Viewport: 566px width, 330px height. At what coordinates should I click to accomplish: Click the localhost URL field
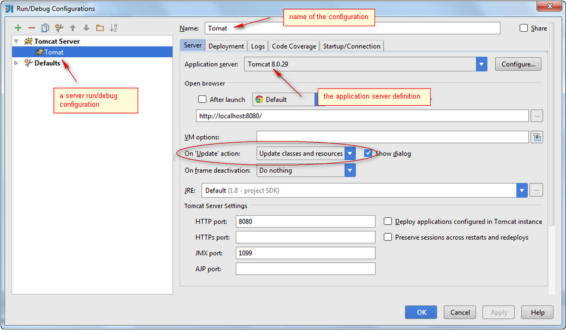coord(363,116)
